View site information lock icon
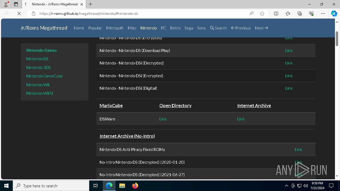The height and width of the screenshot is (191, 340). (x=33, y=14)
